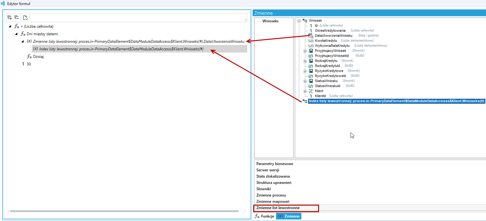The width and height of the screenshot is (486, 221).
Task: Select the WyliczonaRataKredytu variable
Action: click(332, 46)
